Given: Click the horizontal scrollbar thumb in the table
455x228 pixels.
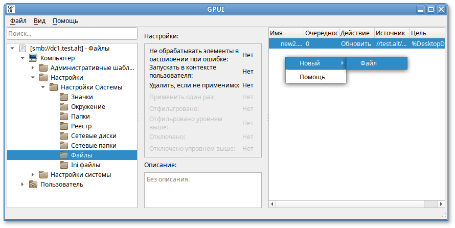Looking at the screenshot, I should pyautogui.click(x=350, y=204).
